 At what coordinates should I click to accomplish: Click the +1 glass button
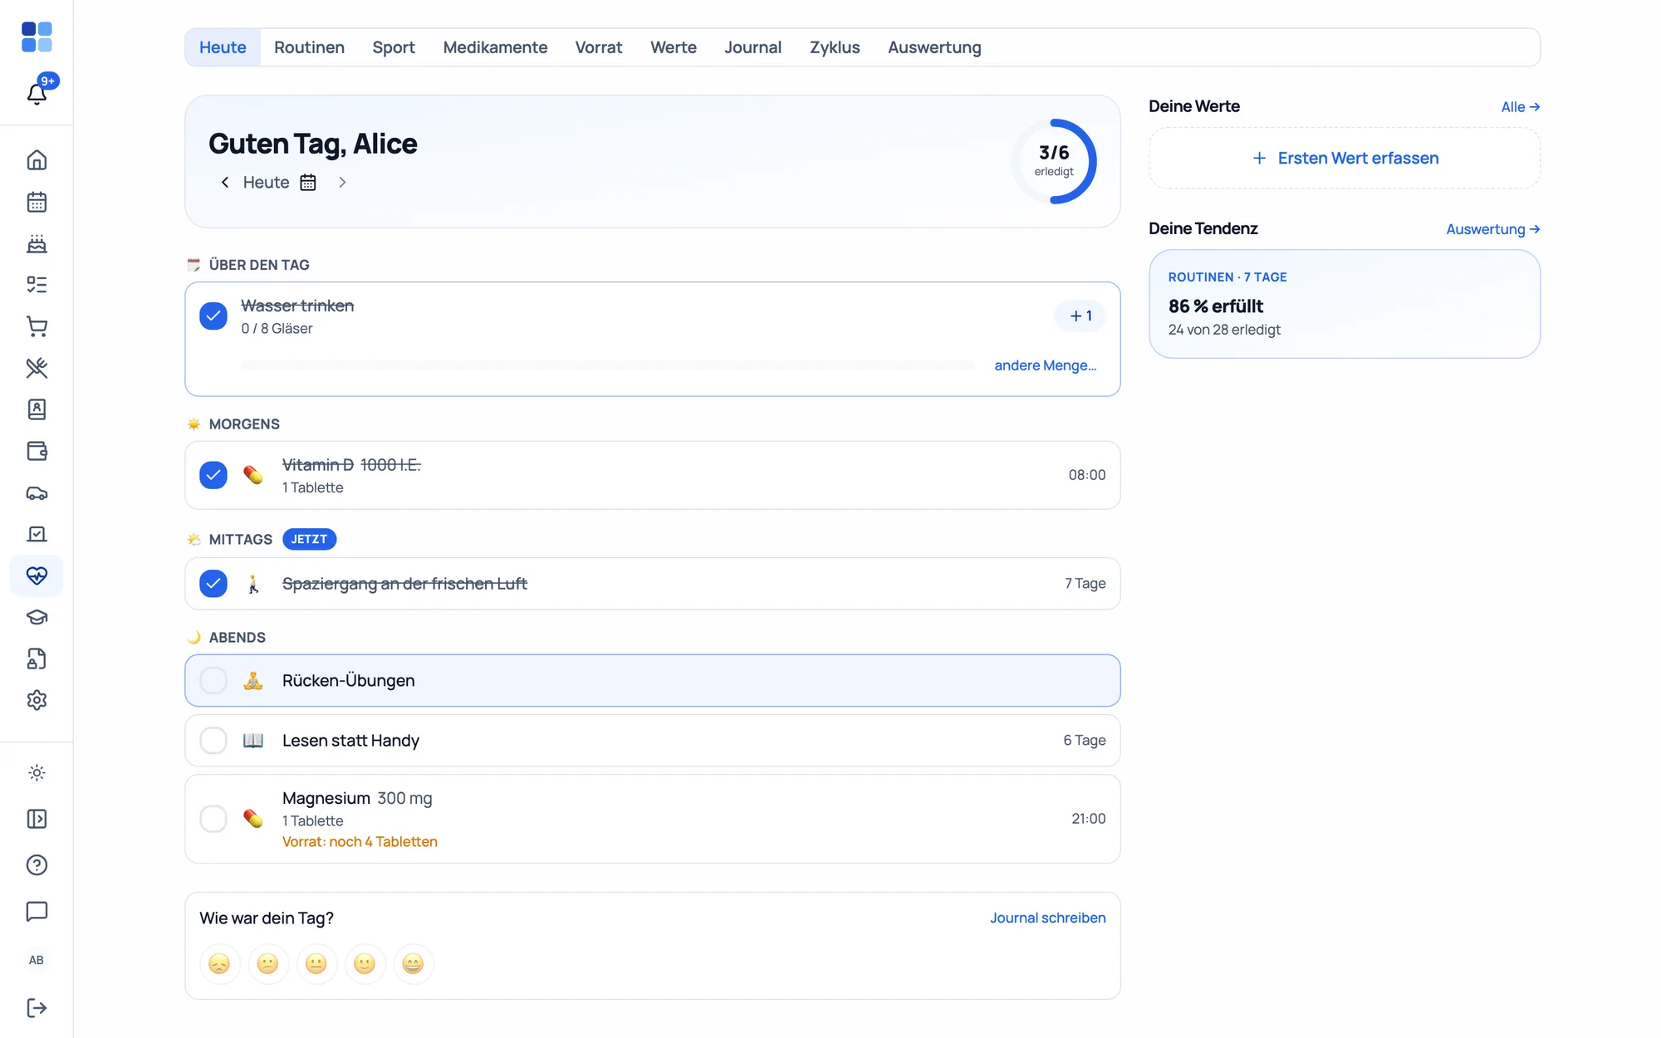click(x=1080, y=316)
